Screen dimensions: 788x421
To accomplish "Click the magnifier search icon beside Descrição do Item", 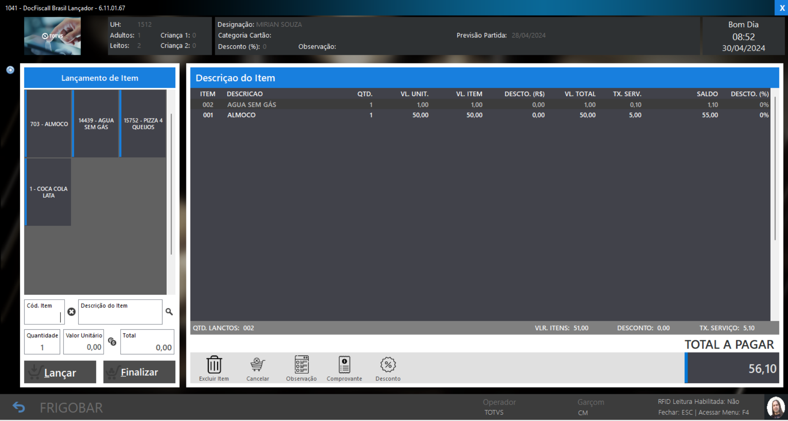I will (169, 312).
